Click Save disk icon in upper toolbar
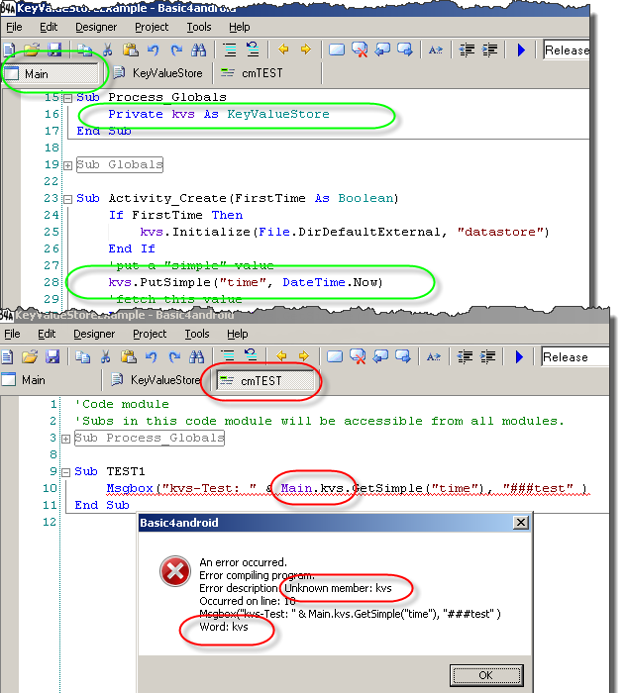 click(x=54, y=49)
